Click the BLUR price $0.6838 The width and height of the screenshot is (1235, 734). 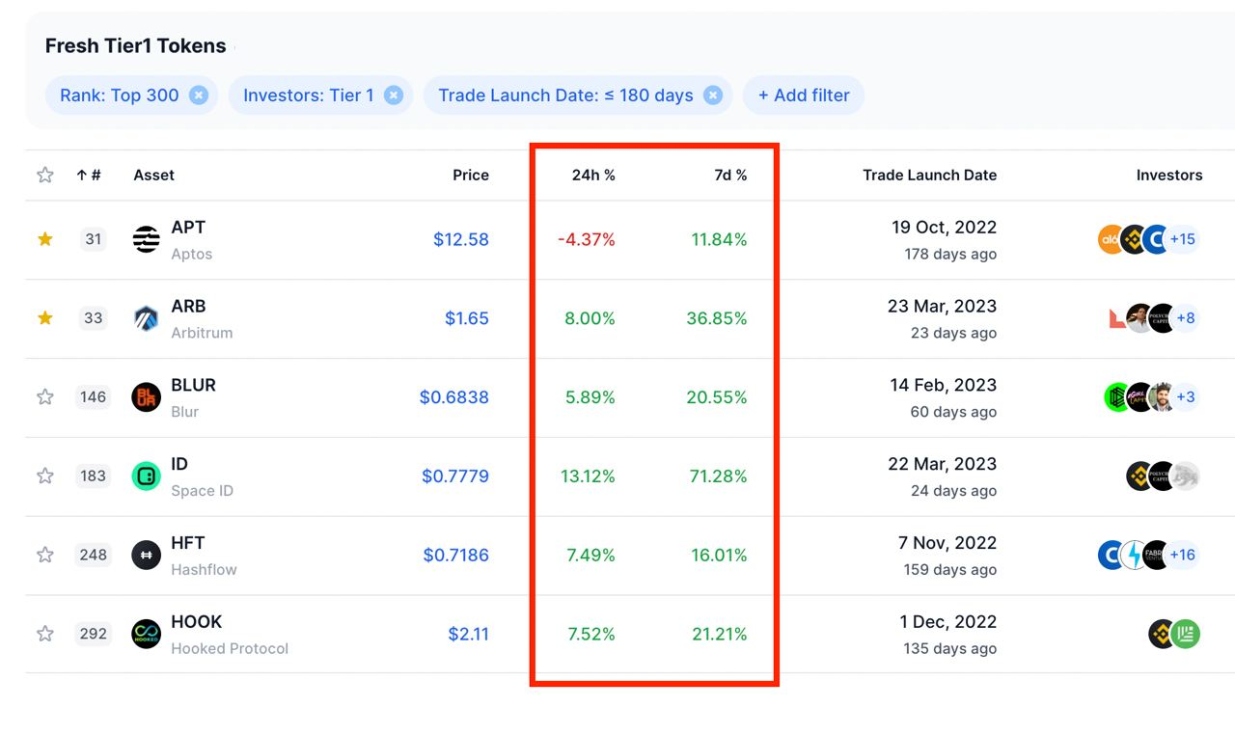click(454, 396)
